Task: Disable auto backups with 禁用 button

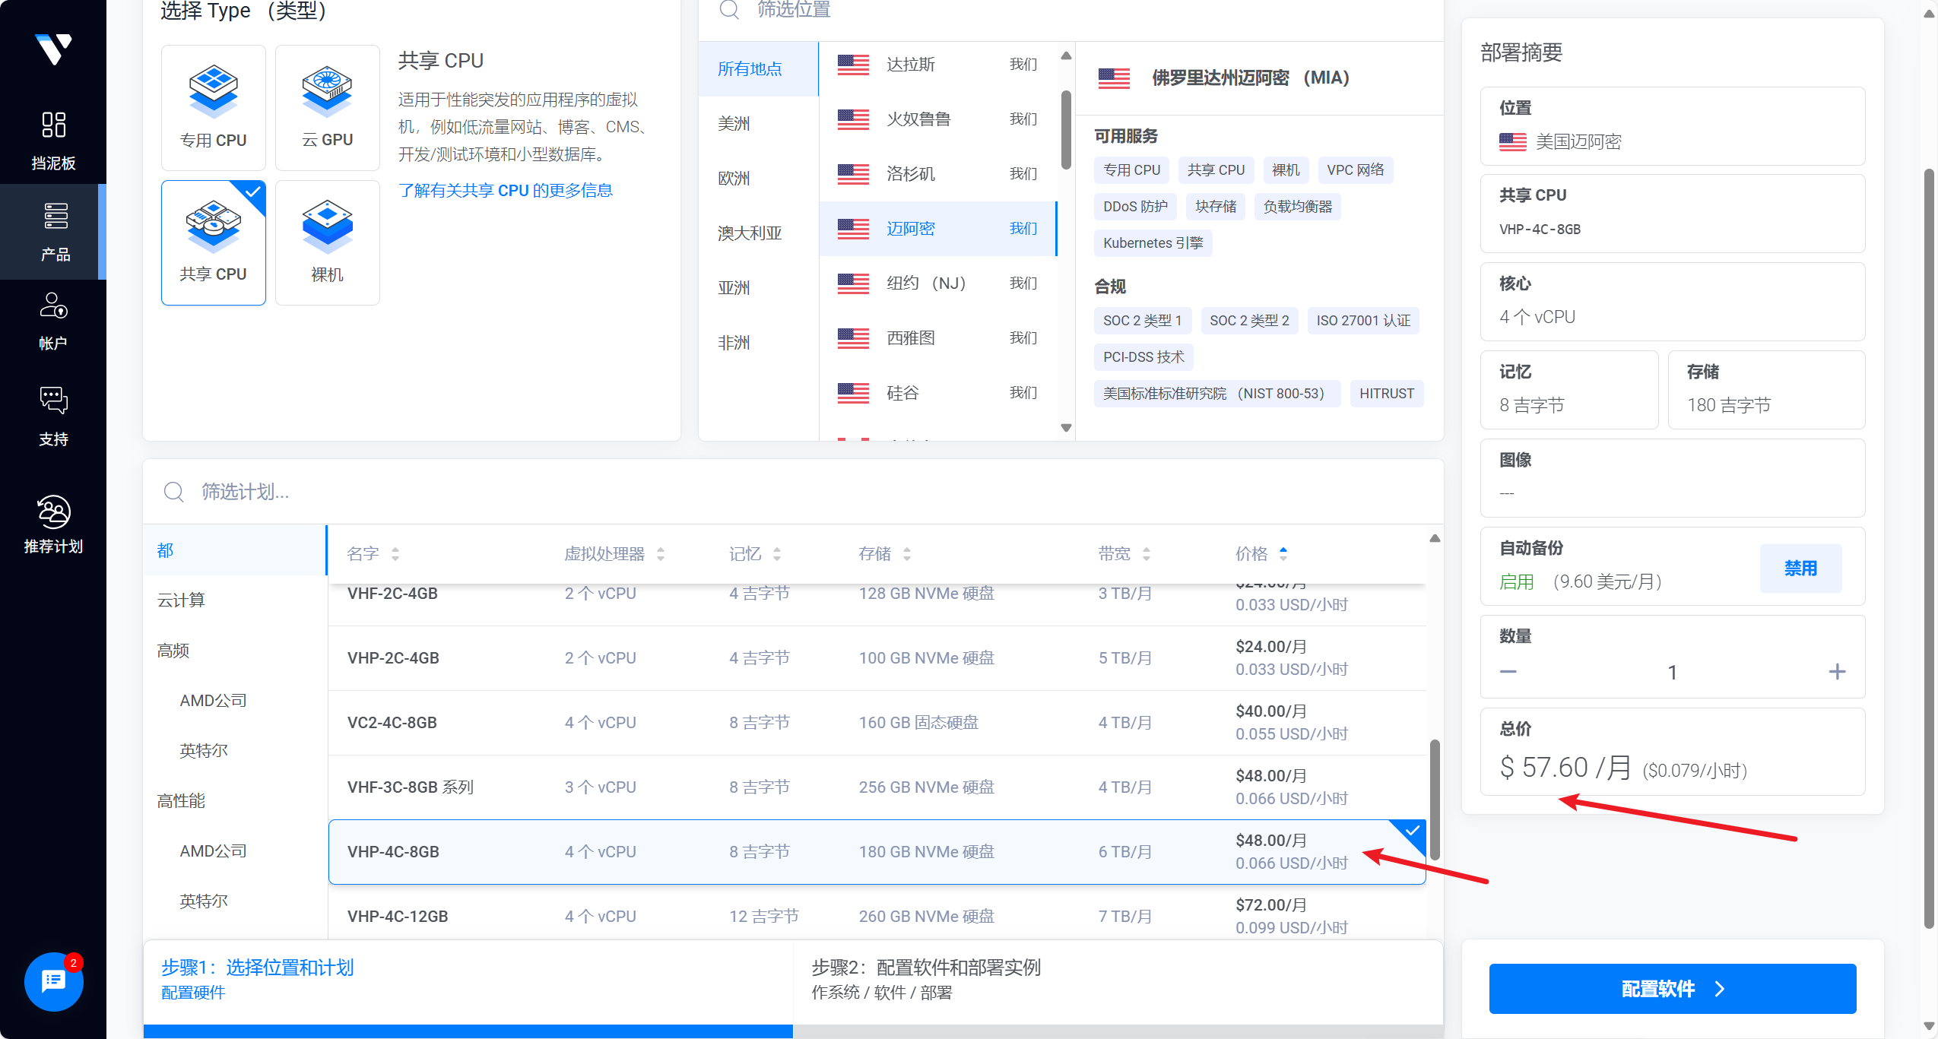Action: 1800,568
